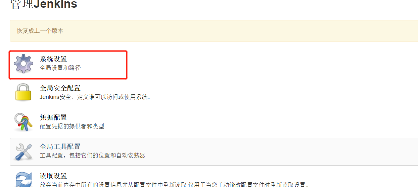This screenshot has height=187, width=418.
Task: Click the 配置凭据的提供者和类型 description
Action: [x=72, y=126]
